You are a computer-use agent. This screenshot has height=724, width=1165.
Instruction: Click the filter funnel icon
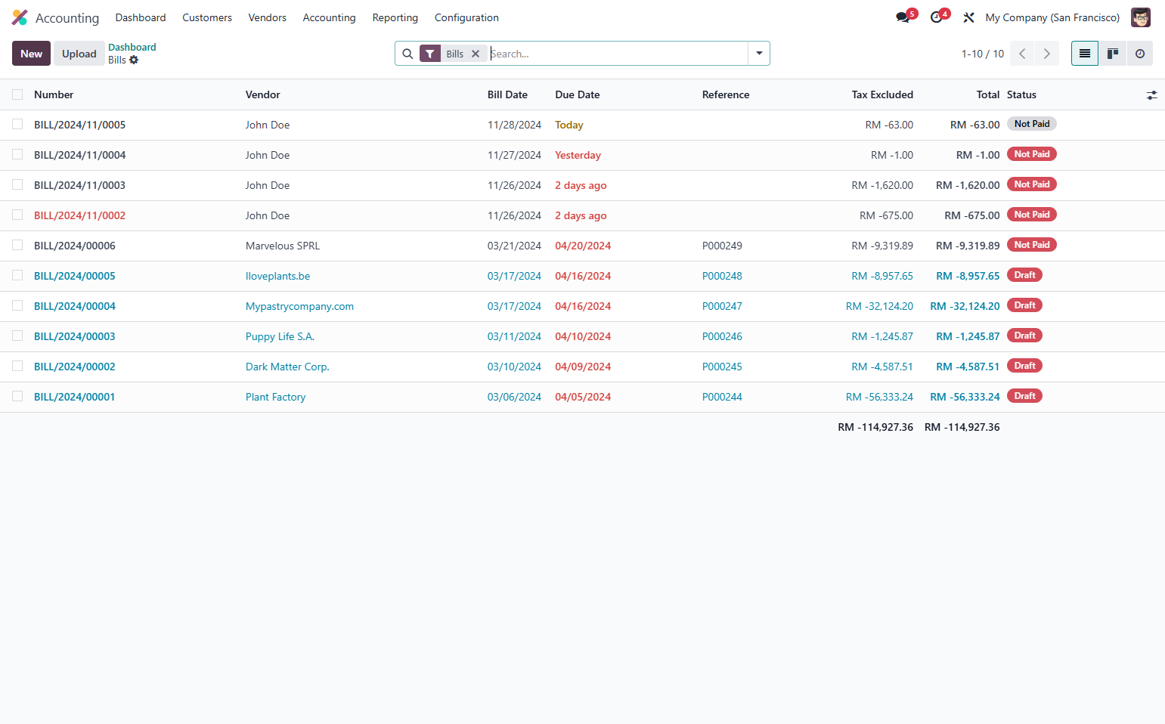click(430, 54)
